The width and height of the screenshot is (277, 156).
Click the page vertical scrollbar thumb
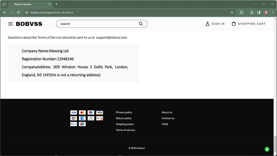(x=275, y=144)
